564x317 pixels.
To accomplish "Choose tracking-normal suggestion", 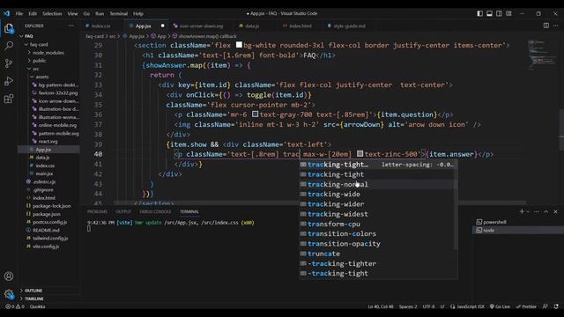I will (377, 184).
